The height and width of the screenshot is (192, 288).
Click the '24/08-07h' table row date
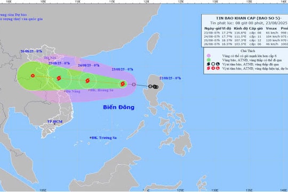212,37
